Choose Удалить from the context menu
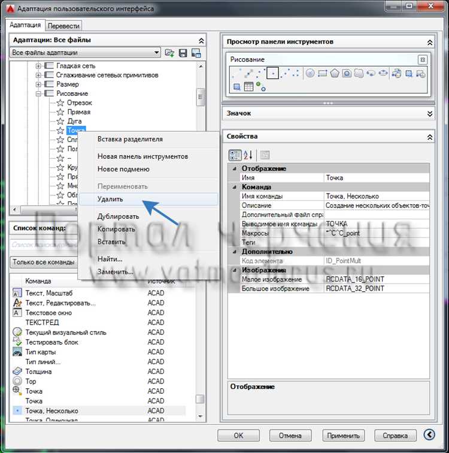The width and height of the screenshot is (449, 453). [x=148, y=199]
